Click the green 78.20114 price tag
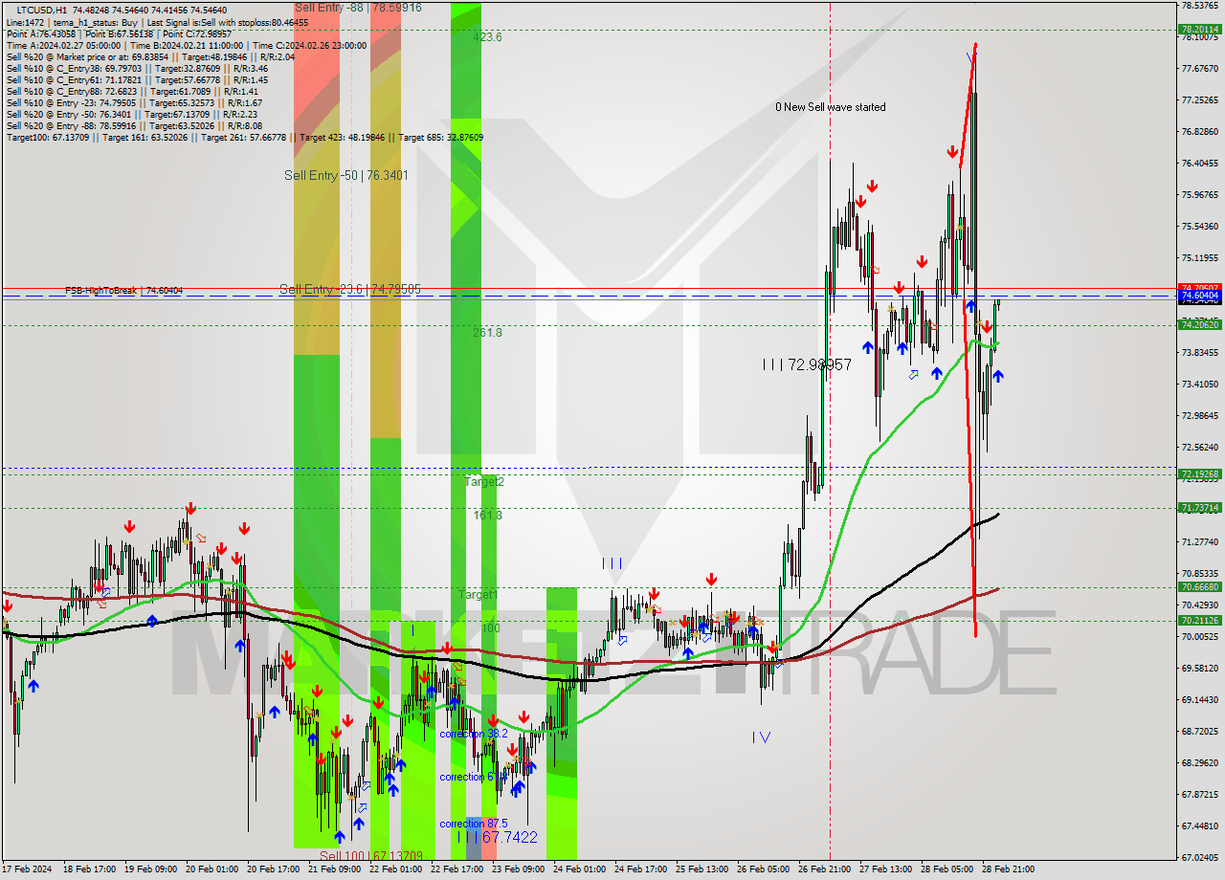 (x=1199, y=30)
